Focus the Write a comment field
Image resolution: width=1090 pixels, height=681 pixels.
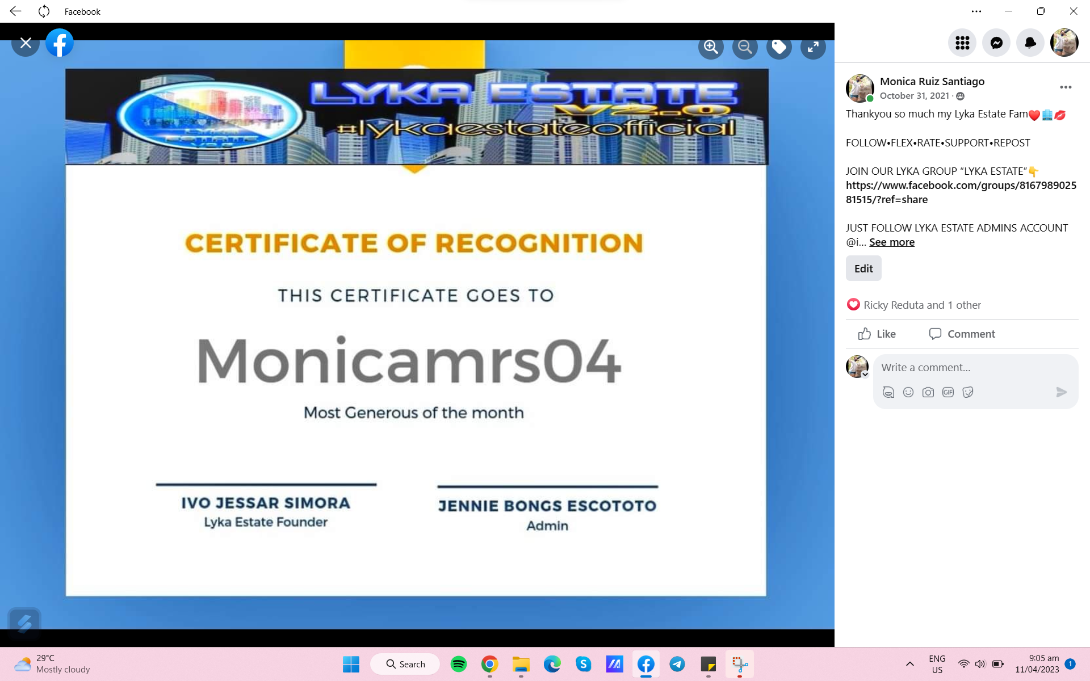975,368
